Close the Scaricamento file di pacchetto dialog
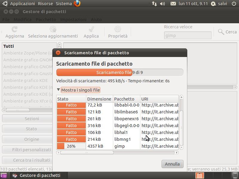 [x=58, y=53]
